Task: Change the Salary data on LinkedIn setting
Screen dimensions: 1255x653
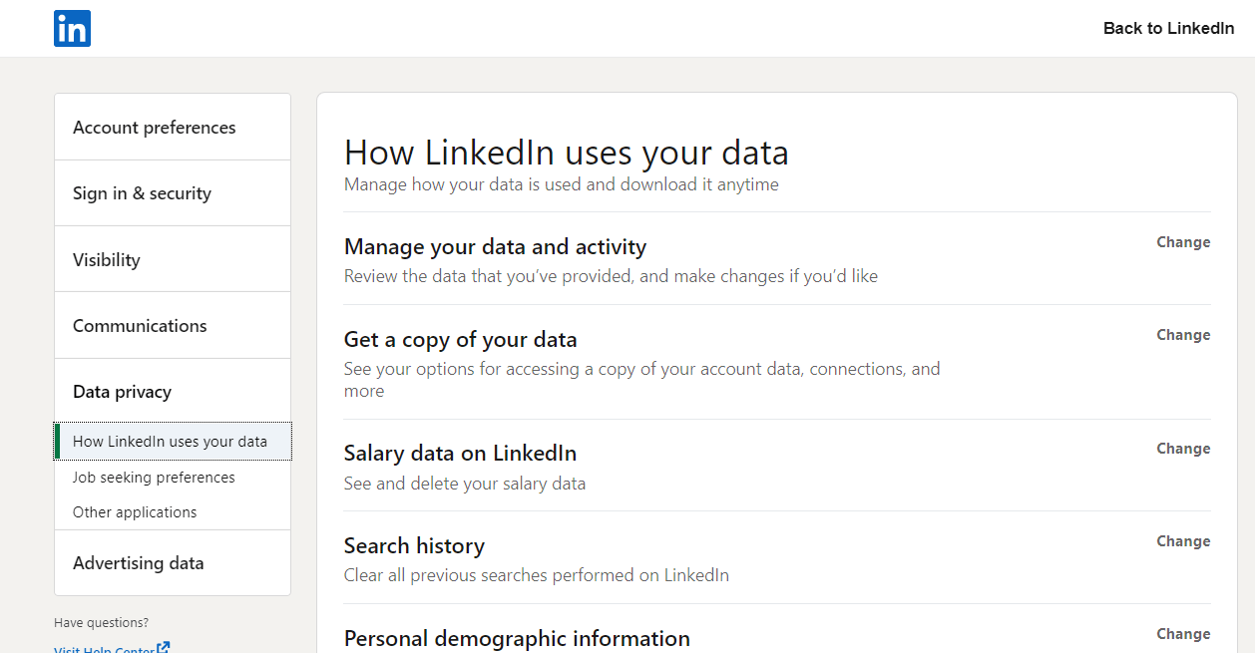Action: pos(1183,448)
